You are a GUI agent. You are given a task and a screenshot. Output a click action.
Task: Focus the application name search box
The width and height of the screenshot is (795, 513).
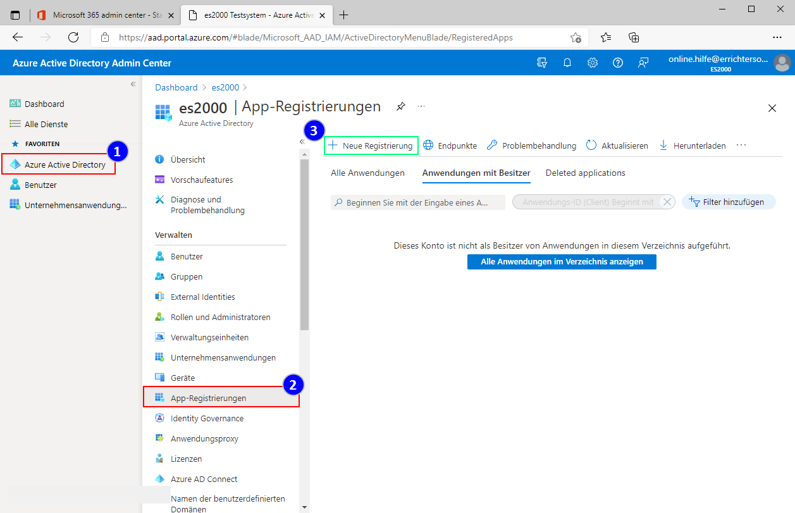pos(418,202)
